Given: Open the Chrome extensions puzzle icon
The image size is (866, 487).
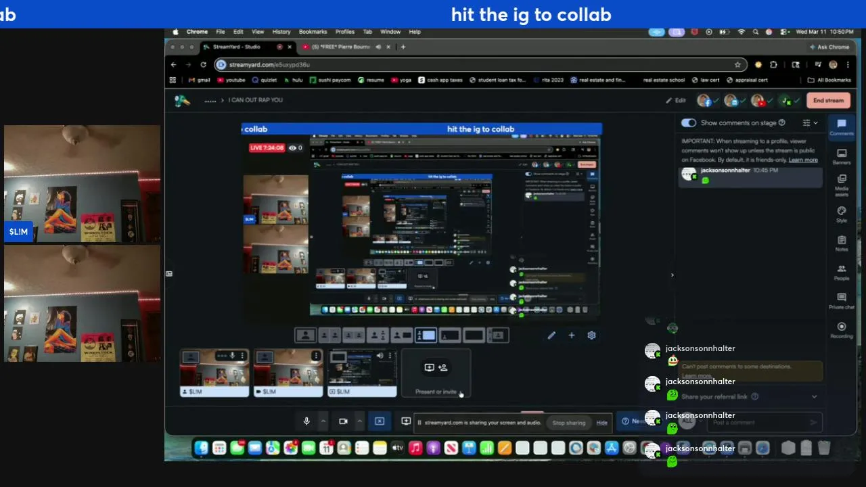Looking at the screenshot, I should coord(773,64).
